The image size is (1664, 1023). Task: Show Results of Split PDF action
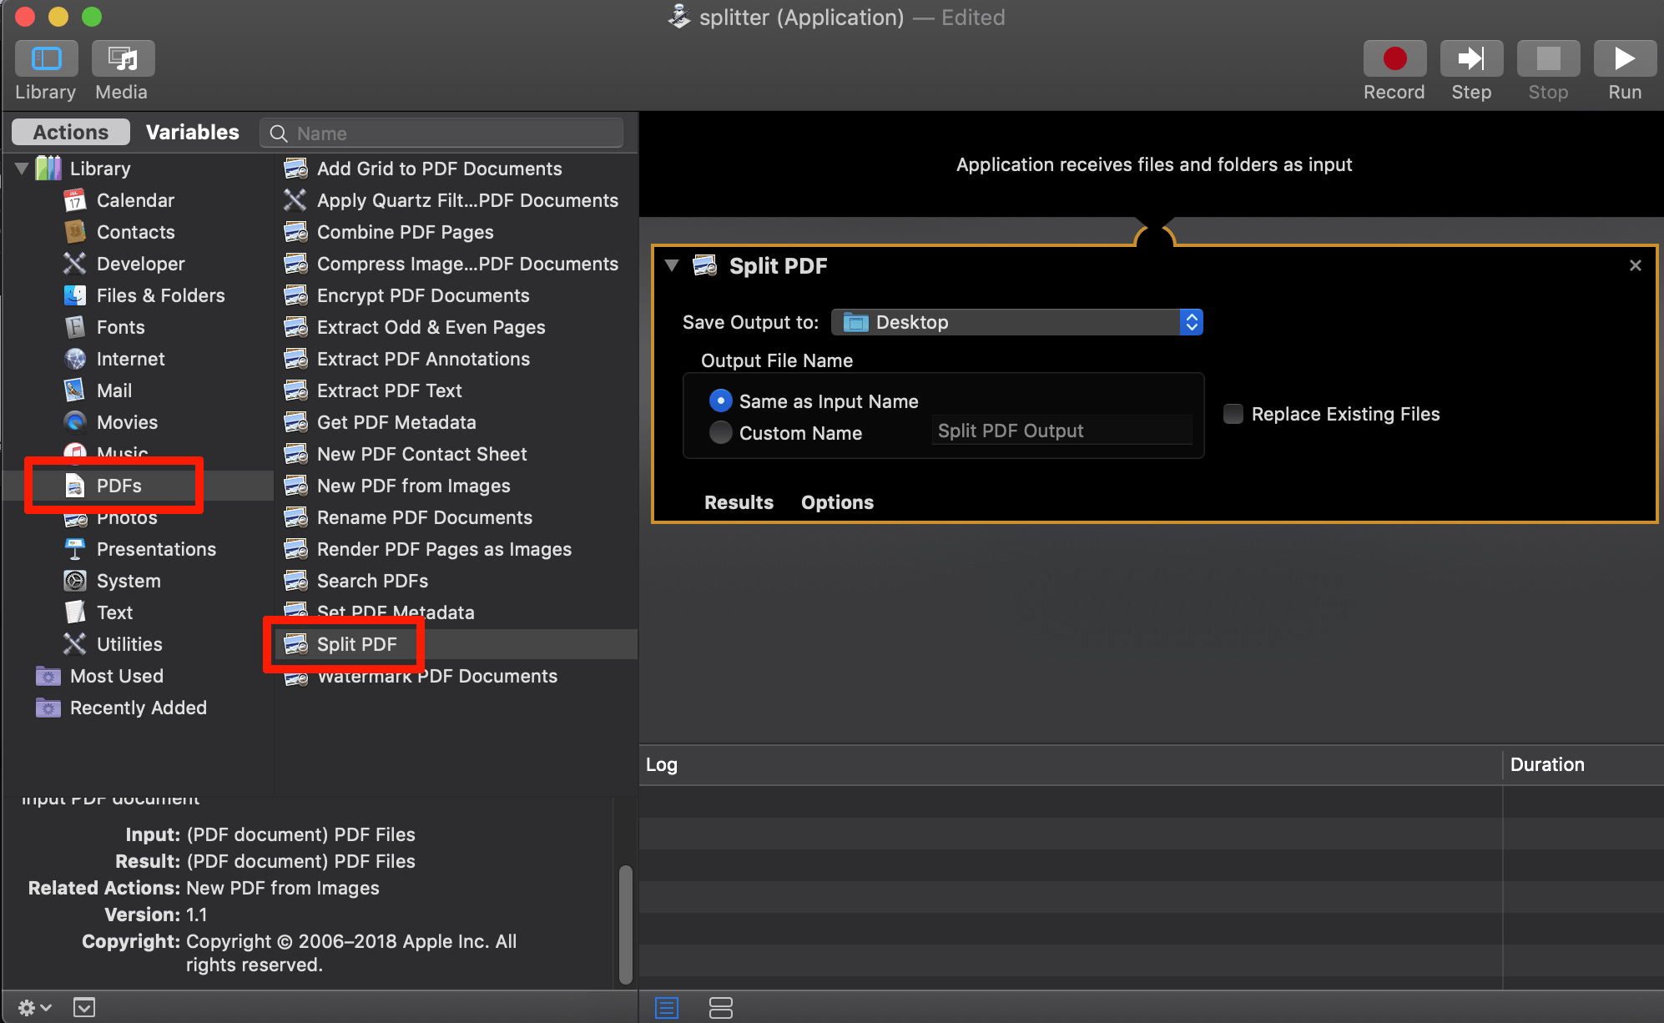pyautogui.click(x=739, y=502)
